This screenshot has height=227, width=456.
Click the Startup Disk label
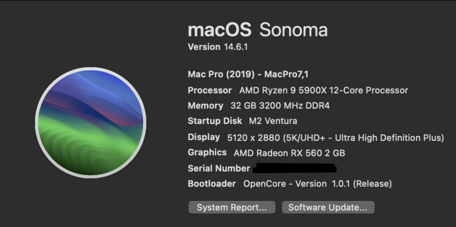(215, 121)
